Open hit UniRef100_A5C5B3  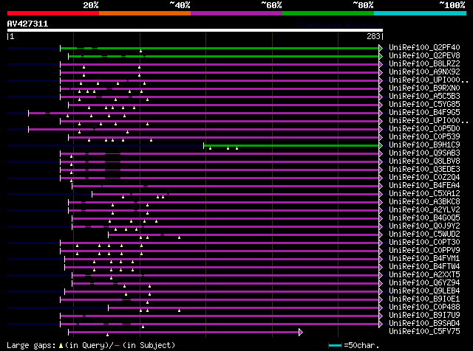click(424, 96)
